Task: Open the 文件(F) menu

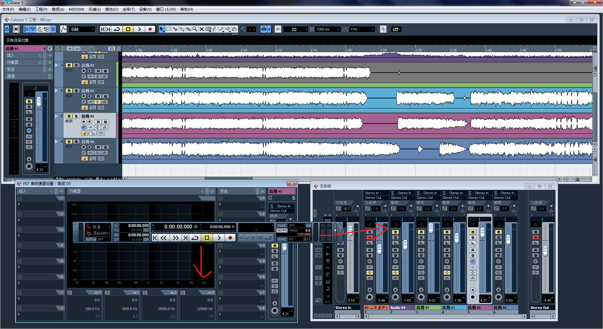Action: point(8,9)
